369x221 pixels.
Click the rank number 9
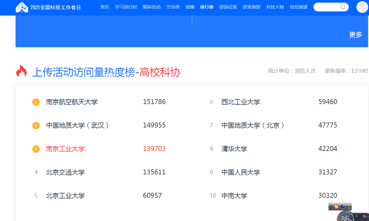211,172
